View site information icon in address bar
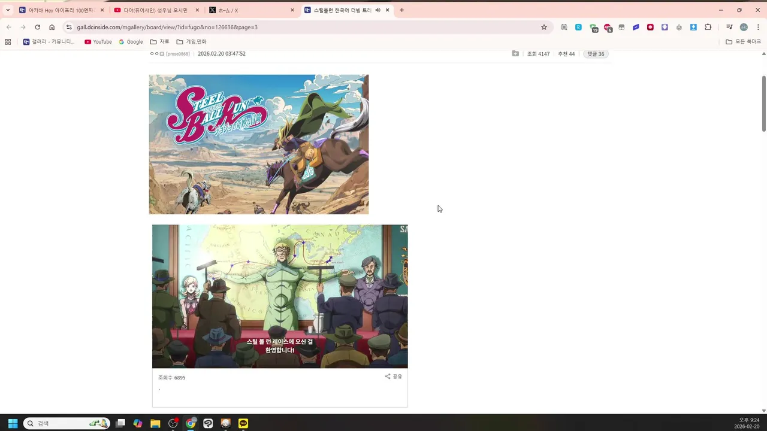Screen dimensions: 767x431 pos(69,27)
